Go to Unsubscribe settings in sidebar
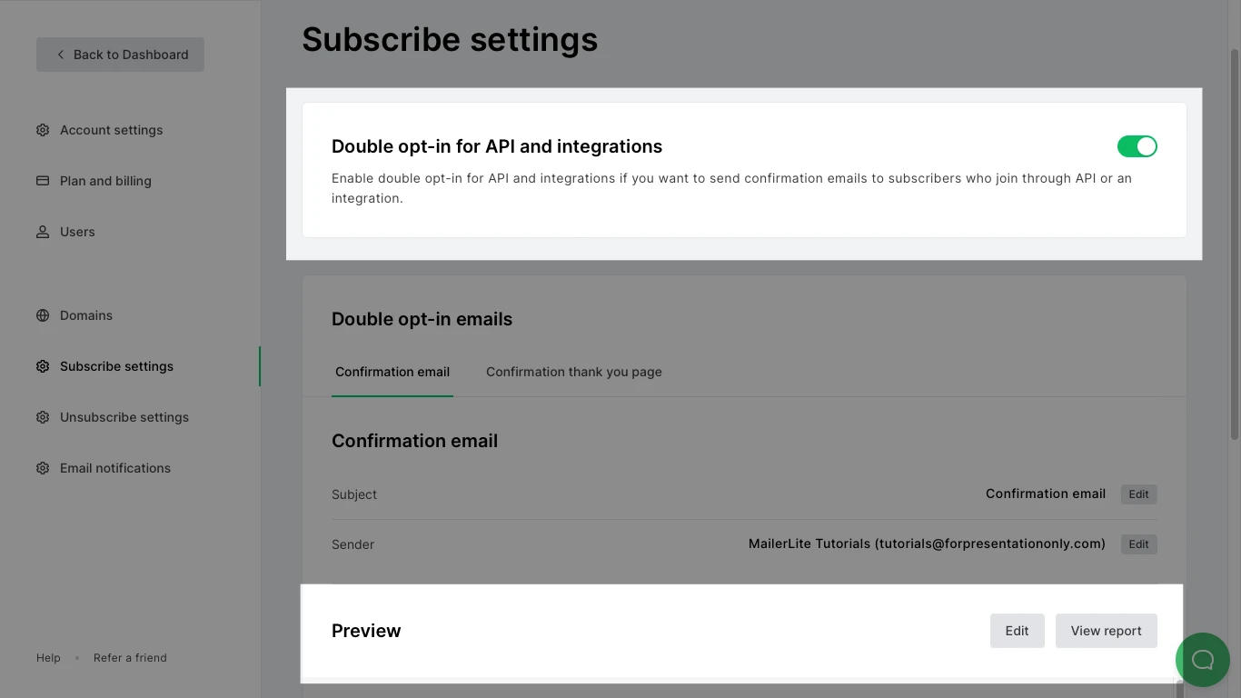Screen dimensions: 1241x698 (124, 417)
